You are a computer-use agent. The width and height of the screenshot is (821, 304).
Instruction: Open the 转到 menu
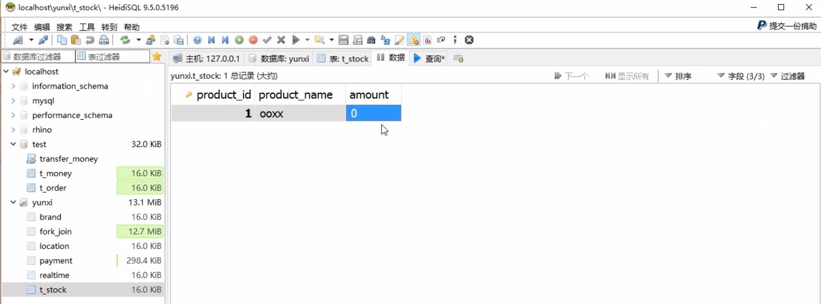(x=110, y=27)
